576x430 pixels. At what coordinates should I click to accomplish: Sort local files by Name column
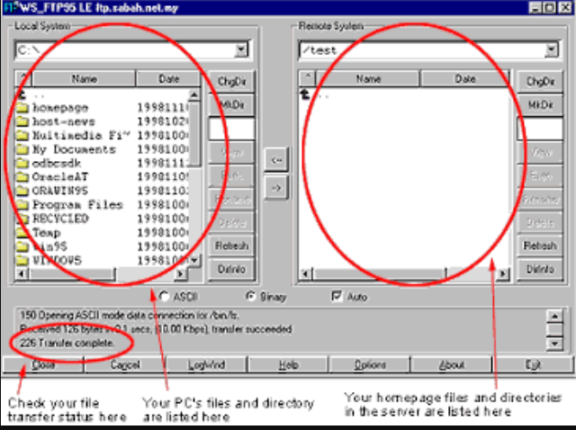coord(84,79)
